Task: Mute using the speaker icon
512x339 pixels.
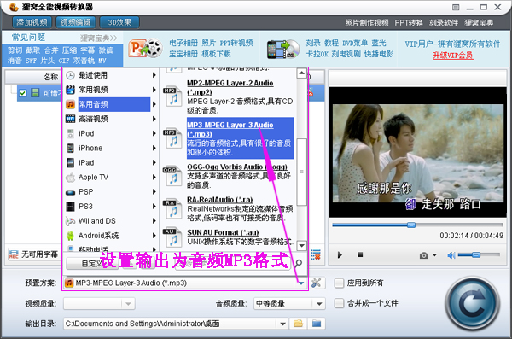Action: [x=451, y=255]
